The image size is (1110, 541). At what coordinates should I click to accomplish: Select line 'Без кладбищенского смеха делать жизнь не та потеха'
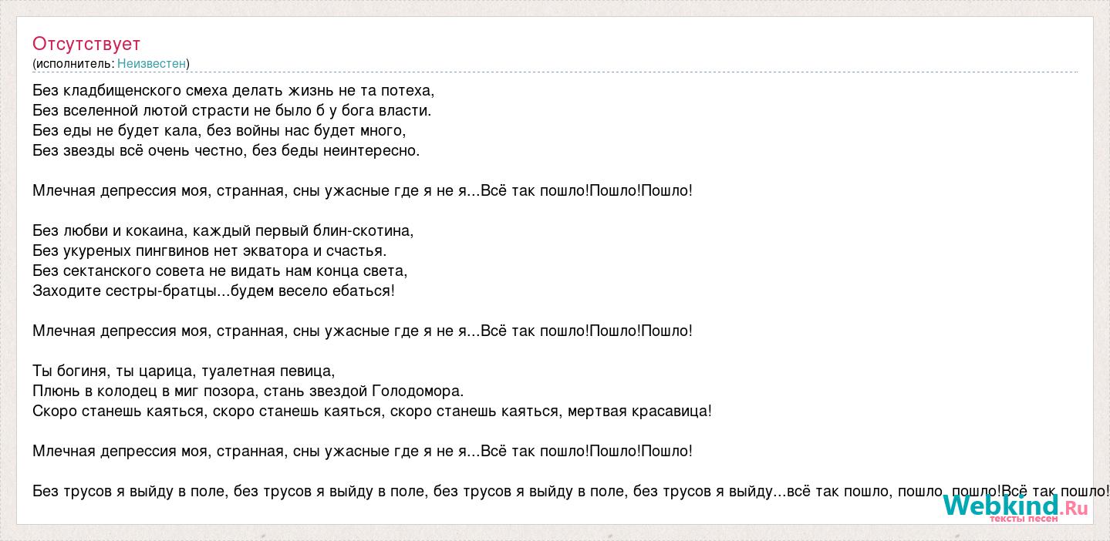coord(234,90)
